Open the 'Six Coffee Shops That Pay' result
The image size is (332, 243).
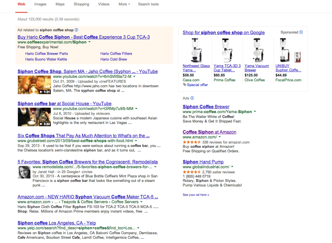click(x=84, y=135)
